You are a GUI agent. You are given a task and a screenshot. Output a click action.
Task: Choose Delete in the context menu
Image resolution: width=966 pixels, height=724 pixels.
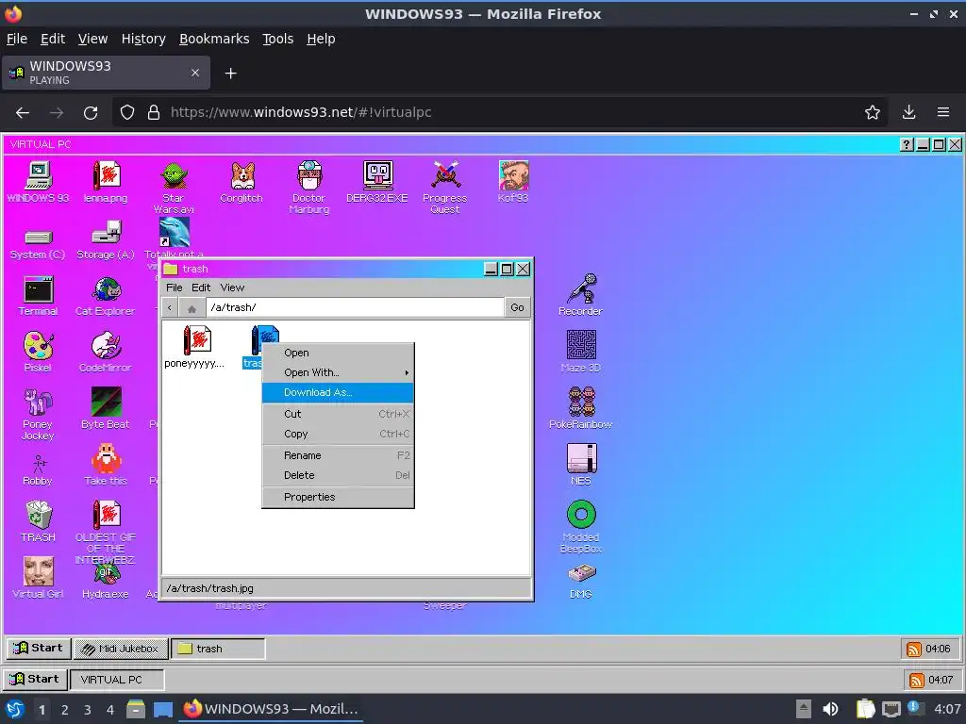coord(338,475)
